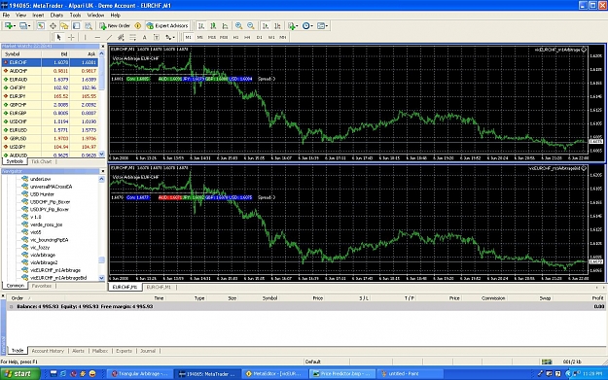Select the trendline drawing tool
This screenshot has width=608, height=380.
[109, 37]
